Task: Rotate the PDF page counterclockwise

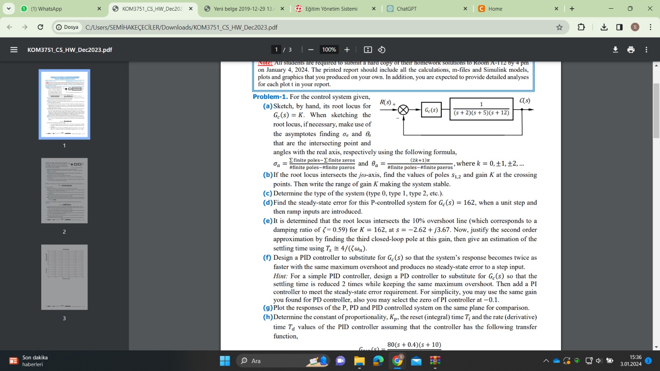Action: [x=381, y=49]
